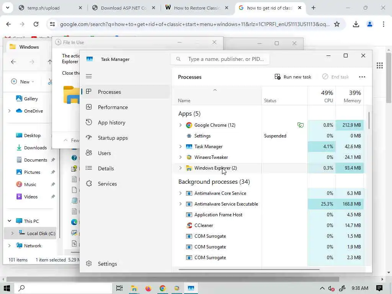Image resolution: width=392 pixels, height=294 pixels.
Task: Open the taskbar search box
Action: (63, 288)
